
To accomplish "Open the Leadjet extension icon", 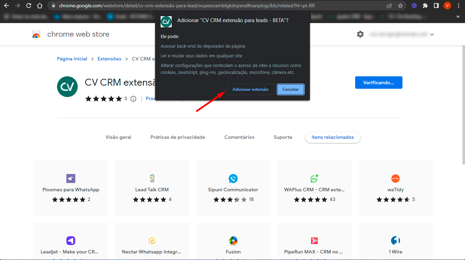I will pos(71,241).
